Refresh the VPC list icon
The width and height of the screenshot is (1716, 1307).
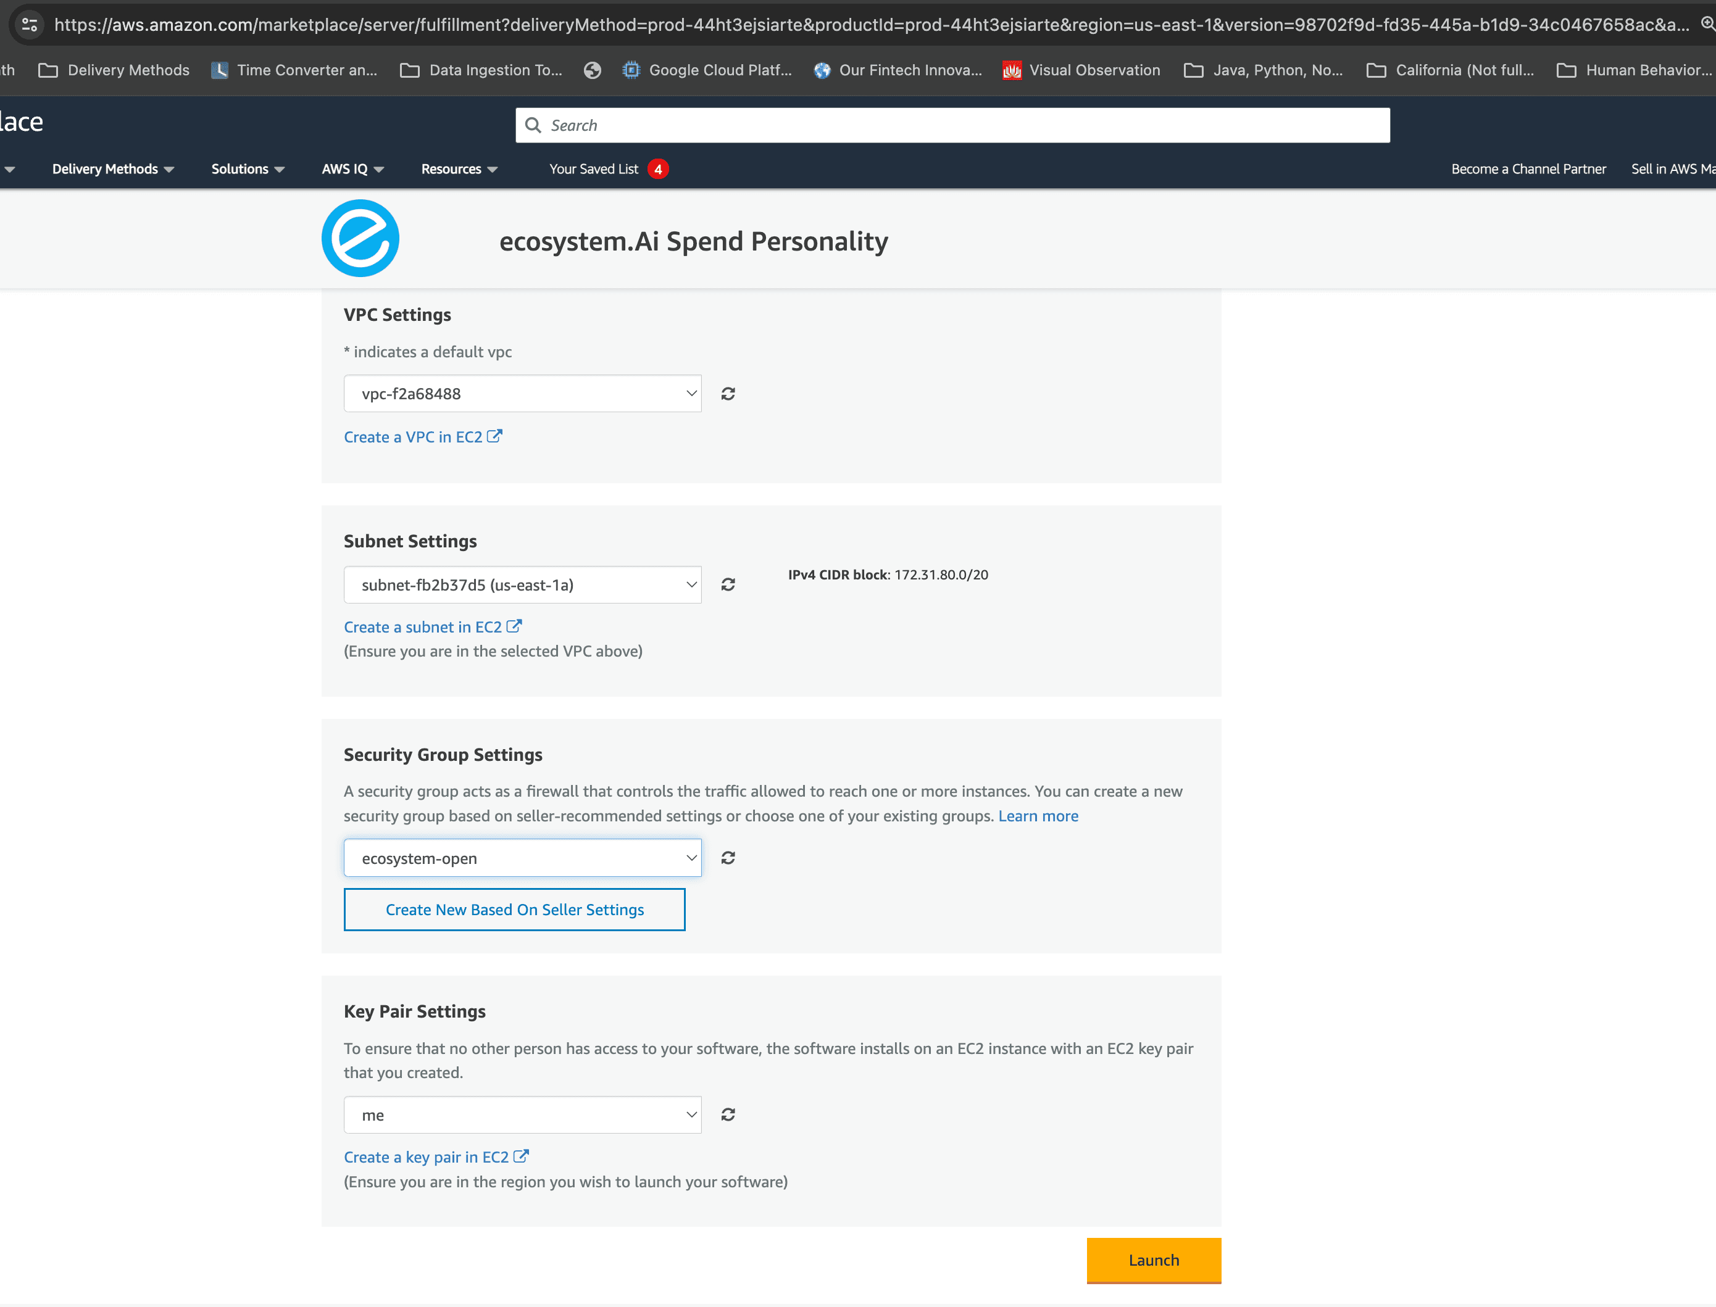click(728, 394)
